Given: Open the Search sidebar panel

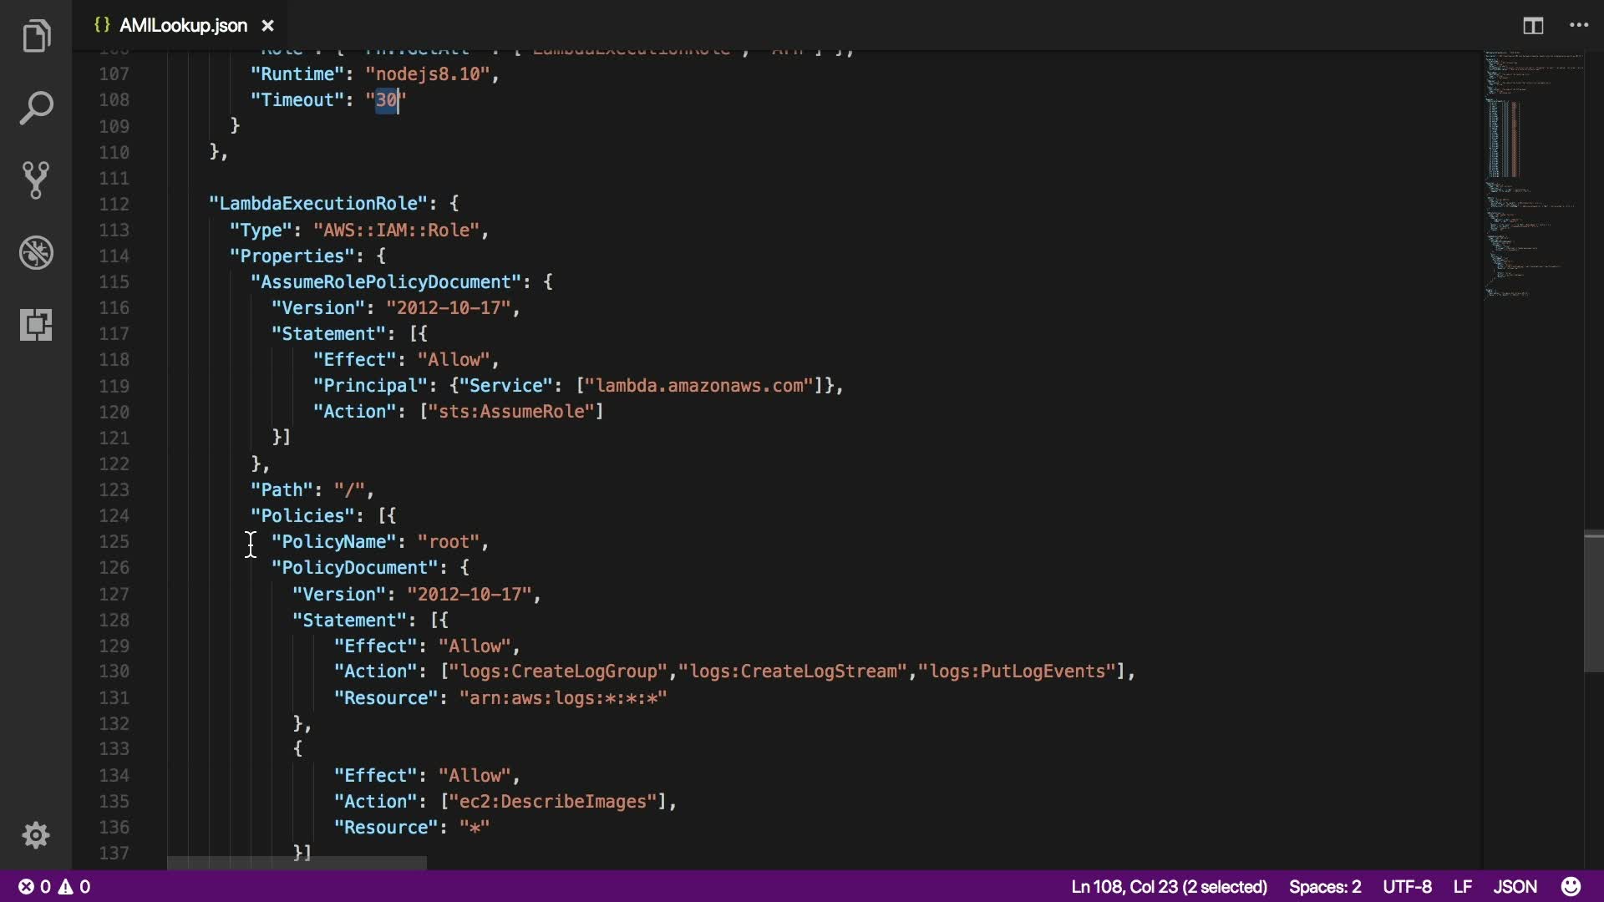Looking at the screenshot, I should [x=36, y=108].
